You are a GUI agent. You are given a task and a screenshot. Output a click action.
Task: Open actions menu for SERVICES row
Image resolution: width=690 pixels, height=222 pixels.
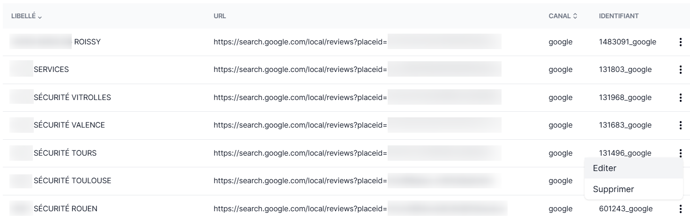click(680, 70)
